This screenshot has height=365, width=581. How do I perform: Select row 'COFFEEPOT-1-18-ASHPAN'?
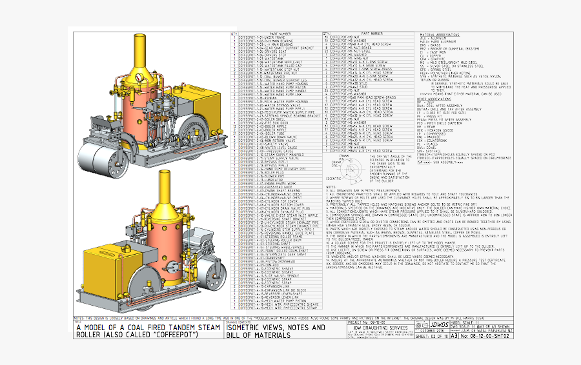click(276, 98)
